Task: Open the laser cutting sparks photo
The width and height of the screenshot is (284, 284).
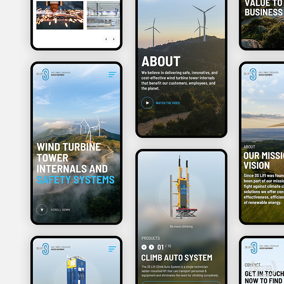Action: [60, 15]
